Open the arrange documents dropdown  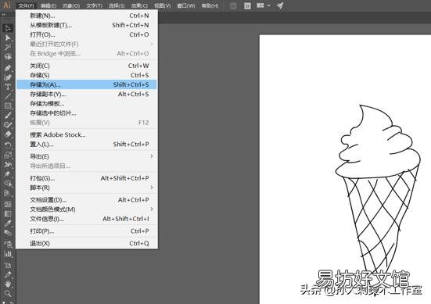tap(264, 5)
